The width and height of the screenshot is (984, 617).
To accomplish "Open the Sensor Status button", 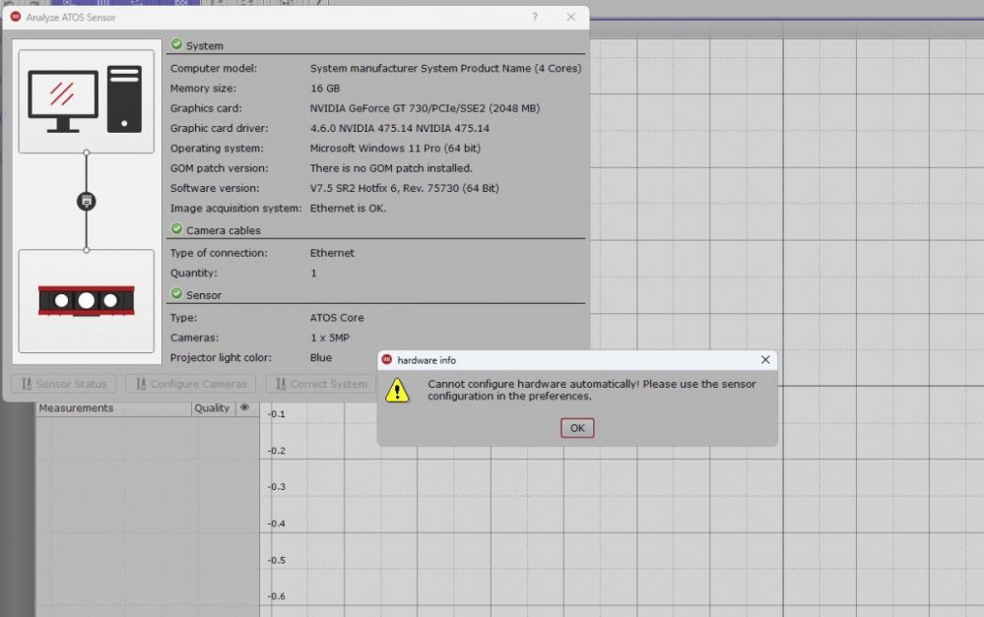I will (x=65, y=384).
